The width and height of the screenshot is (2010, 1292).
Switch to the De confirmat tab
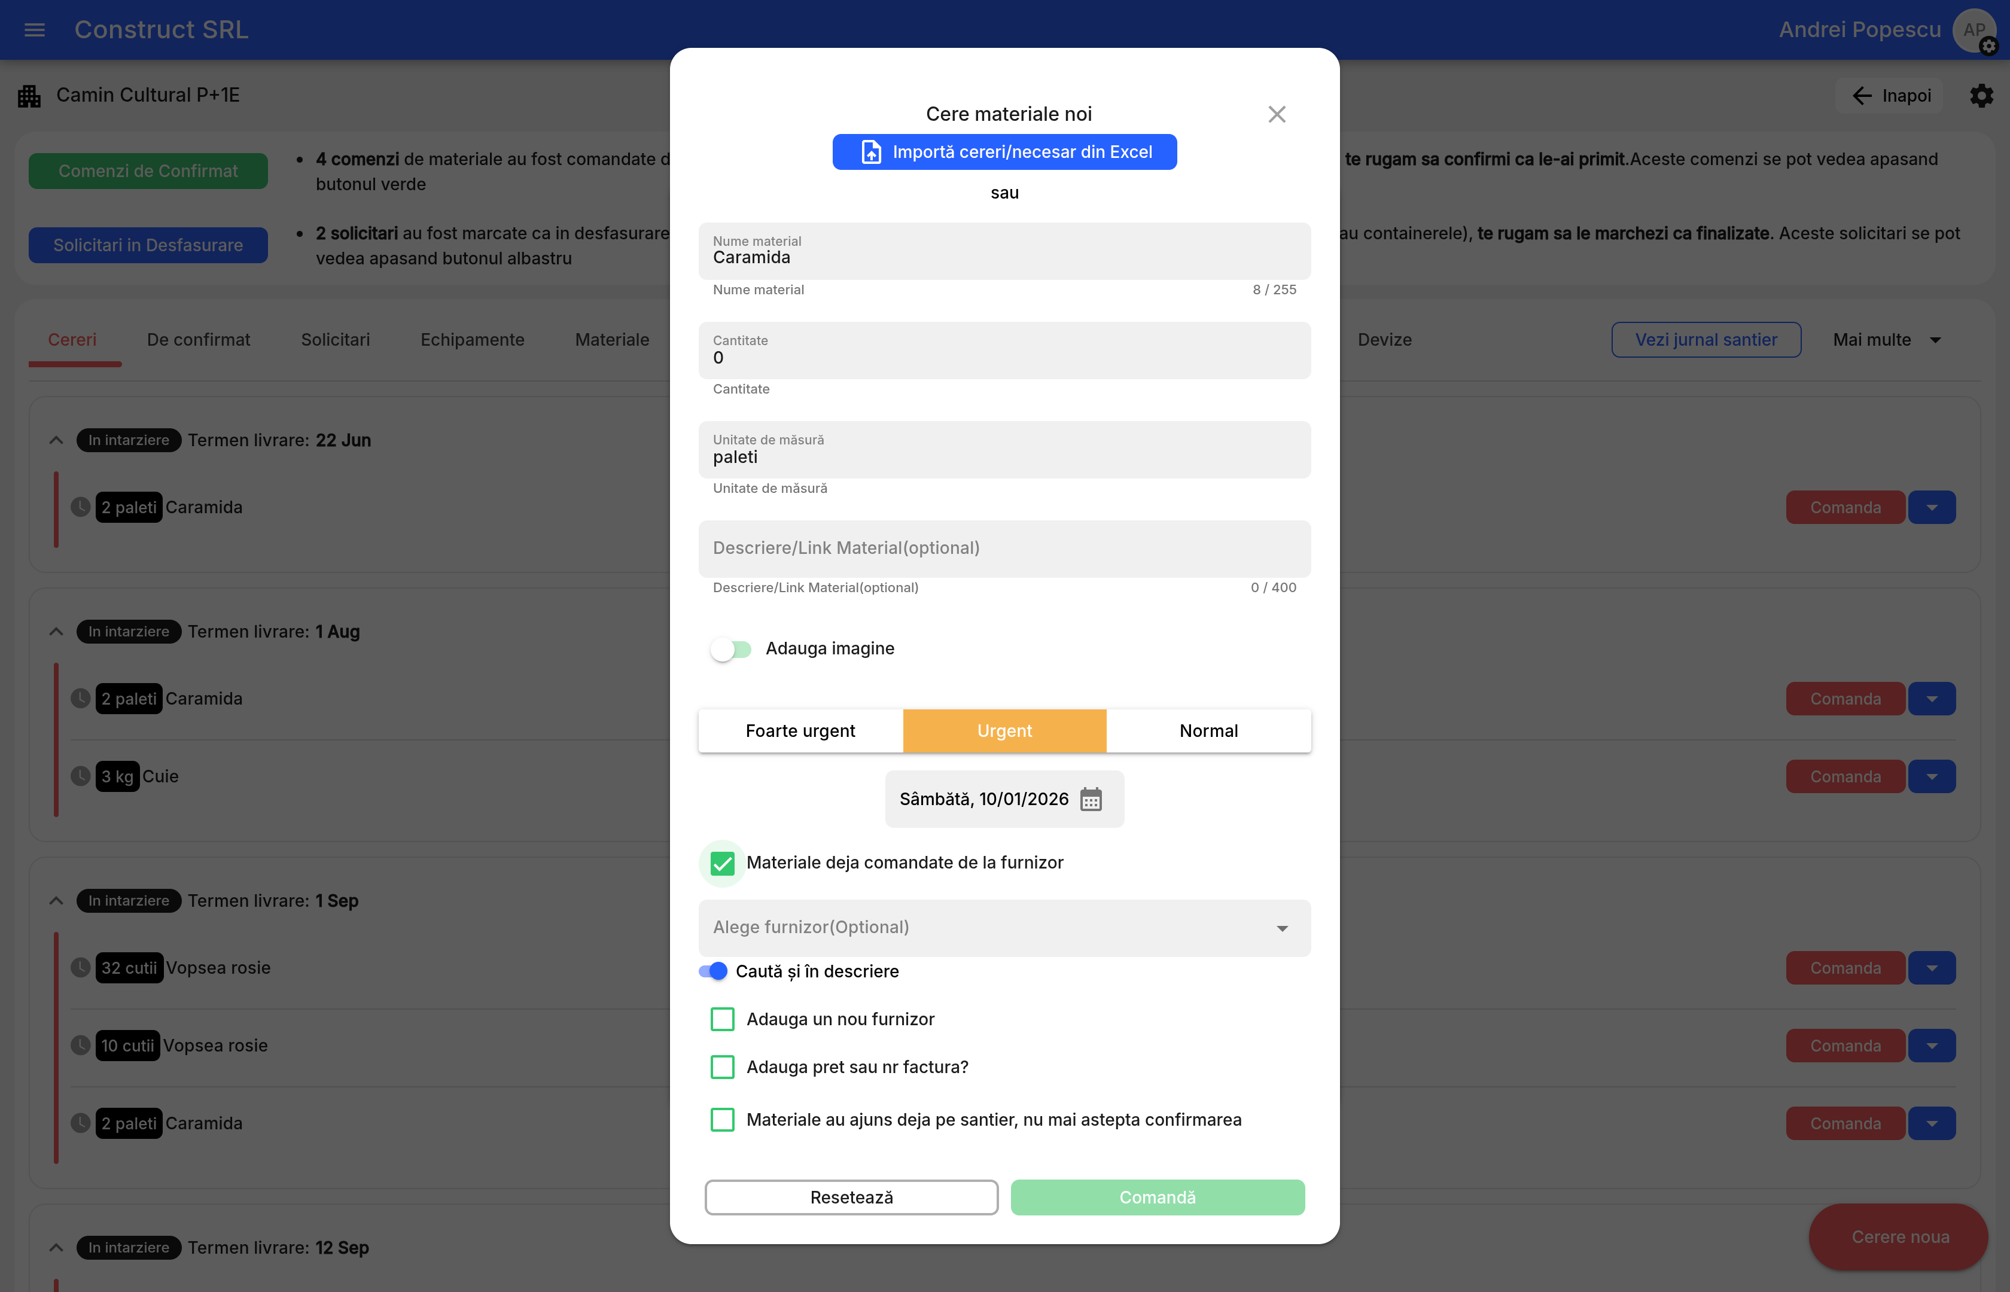198,340
